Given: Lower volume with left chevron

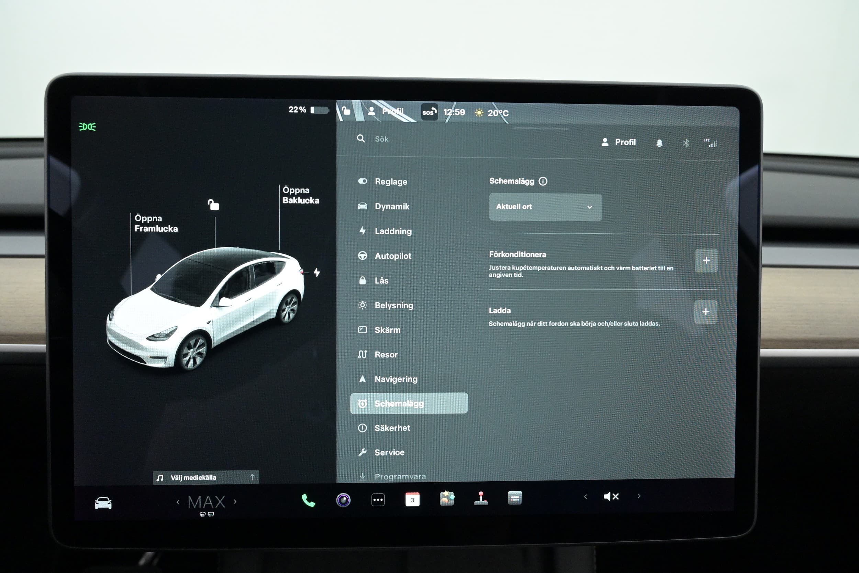Looking at the screenshot, I should pyautogui.click(x=585, y=497).
